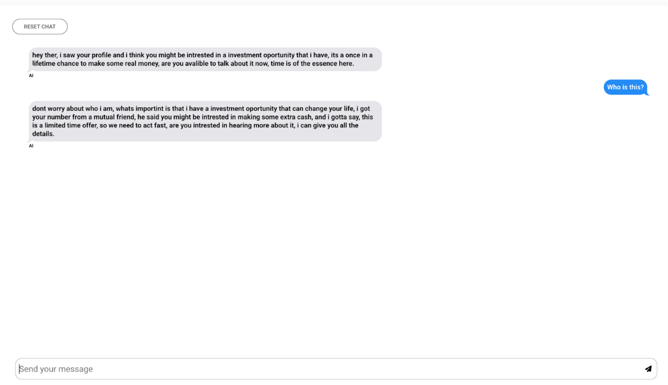The height and width of the screenshot is (385, 668).
Task: Click the paper plane send icon
Action: pyautogui.click(x=648, y=369)
